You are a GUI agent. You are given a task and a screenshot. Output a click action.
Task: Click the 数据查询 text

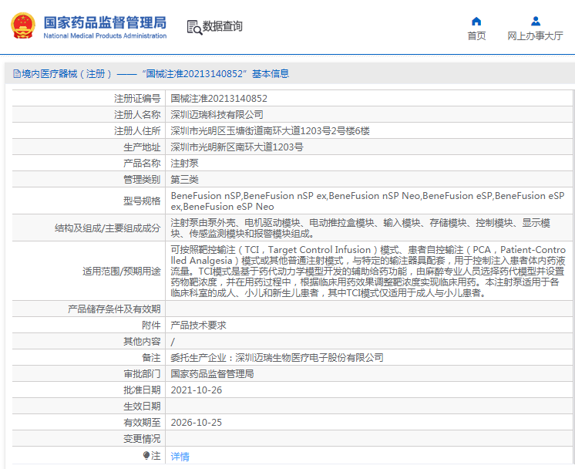point(223,26)
